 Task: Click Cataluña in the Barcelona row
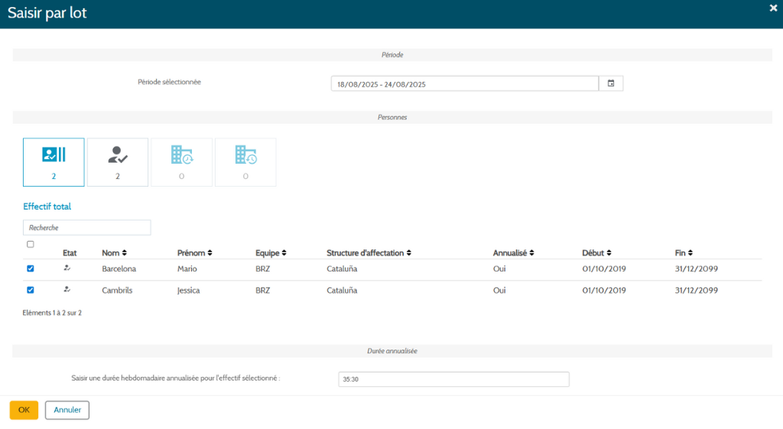click(x=342, y=268)
